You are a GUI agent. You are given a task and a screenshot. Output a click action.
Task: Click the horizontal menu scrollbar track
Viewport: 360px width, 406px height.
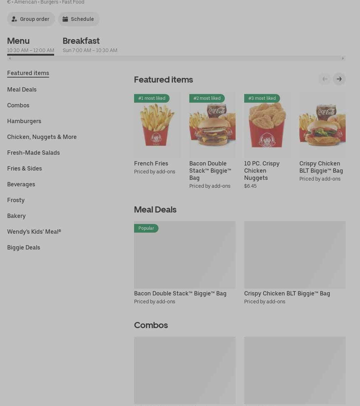(x=176, y=59)
